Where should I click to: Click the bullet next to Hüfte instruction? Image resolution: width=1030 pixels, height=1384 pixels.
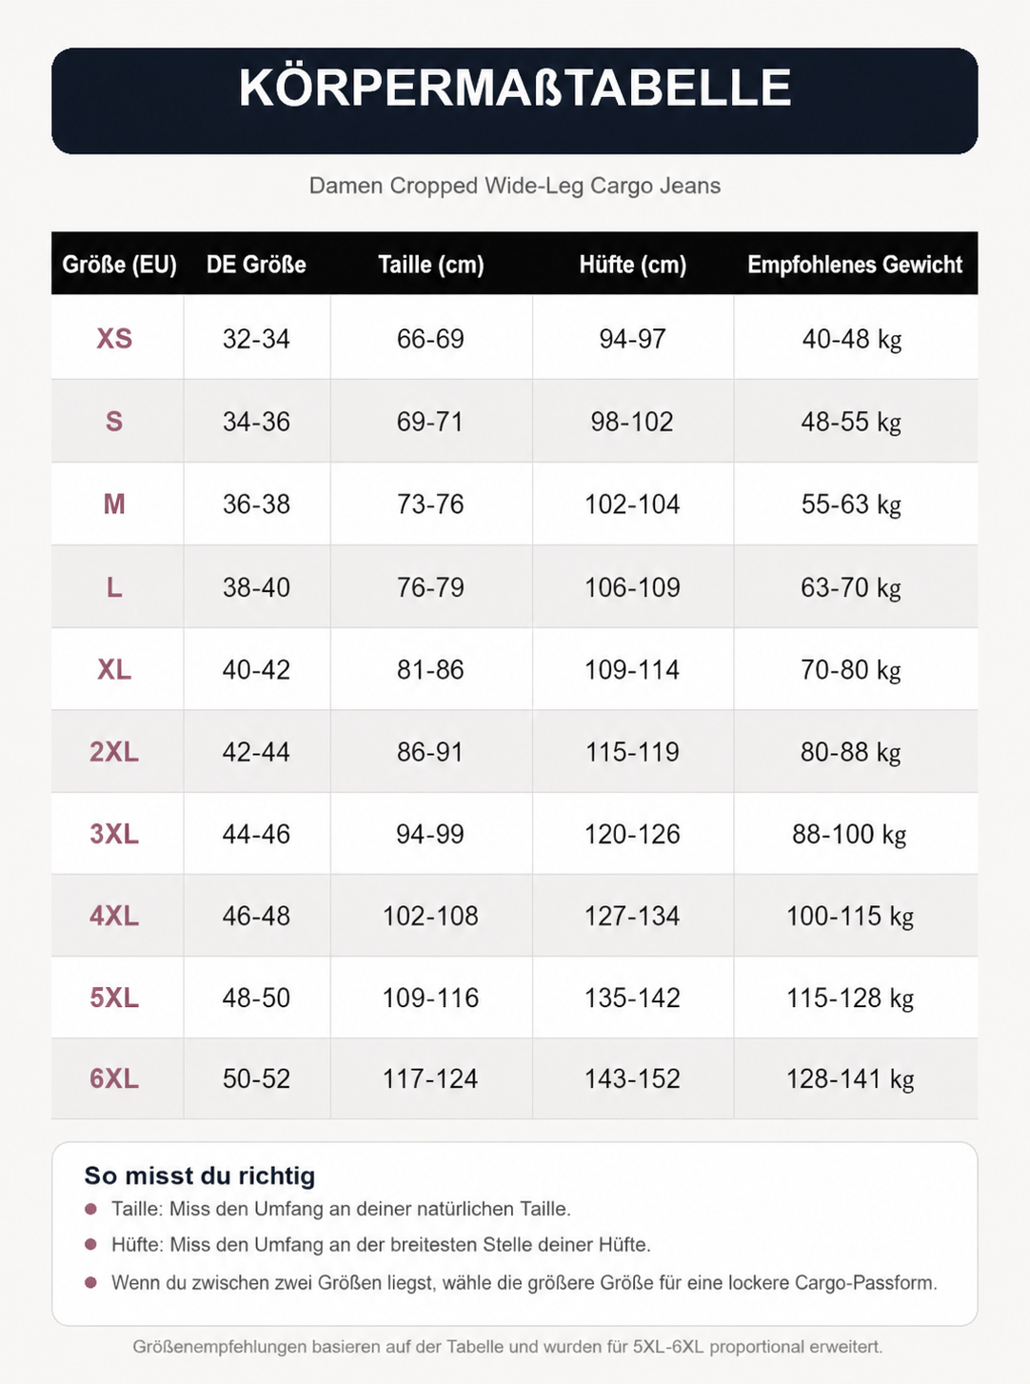[x=91, y=1244]
